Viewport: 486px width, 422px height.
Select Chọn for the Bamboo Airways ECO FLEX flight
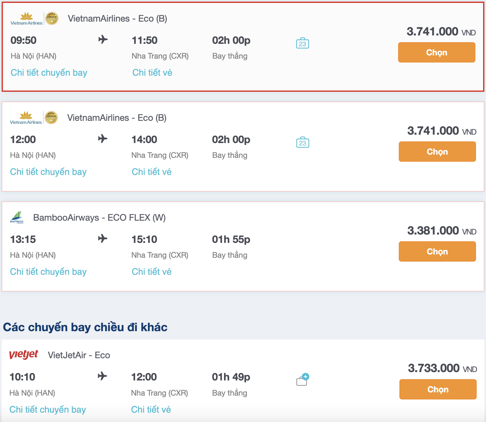pos(437,251)
